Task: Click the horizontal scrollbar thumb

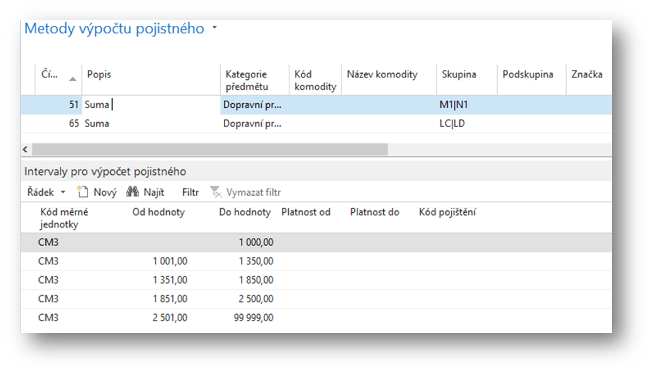Action: click(x=209, y=149)
